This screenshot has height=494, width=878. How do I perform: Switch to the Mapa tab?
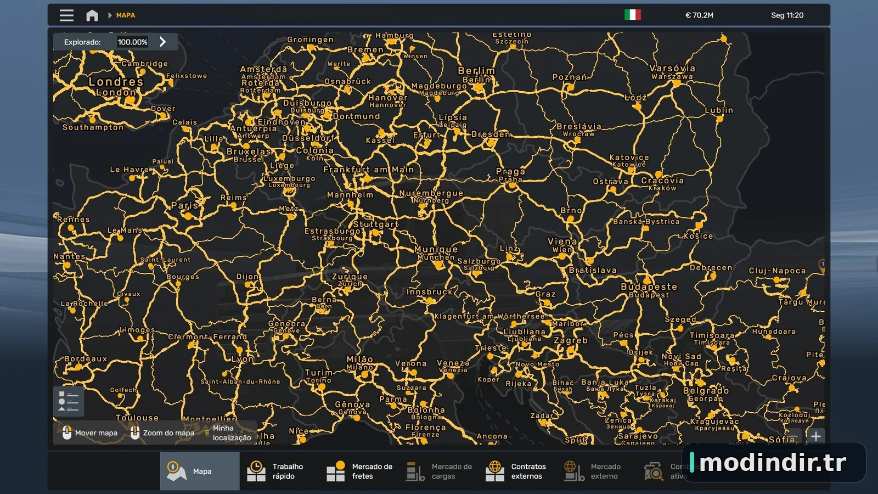[x=200, y=471]
